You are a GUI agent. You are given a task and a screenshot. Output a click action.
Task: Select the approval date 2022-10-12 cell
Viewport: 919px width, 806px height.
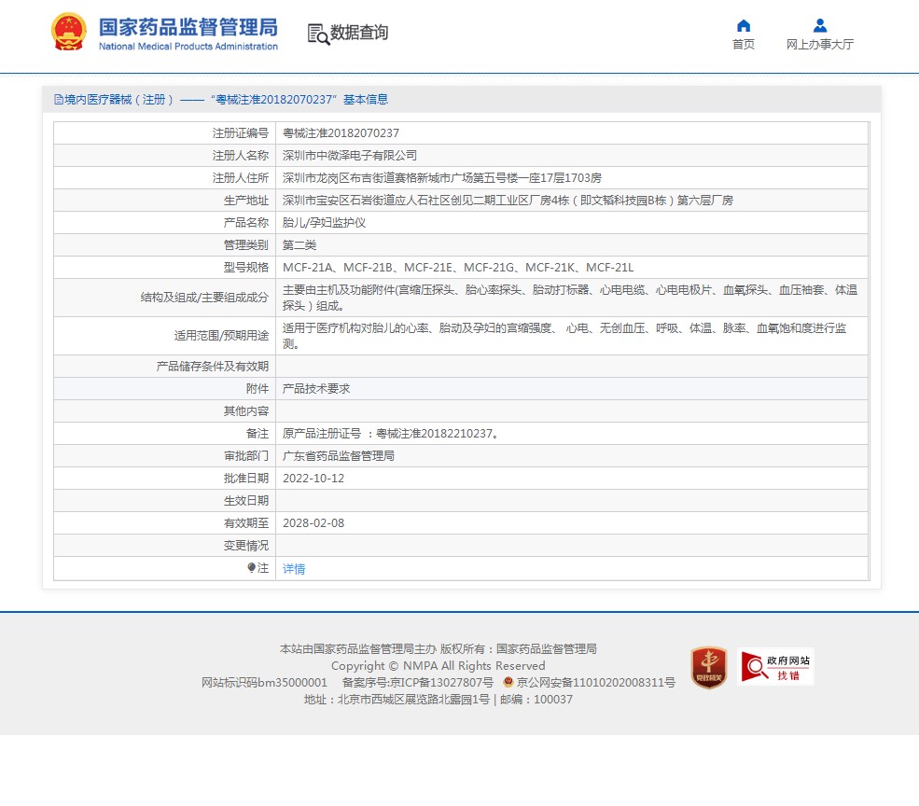click(313, 478)
